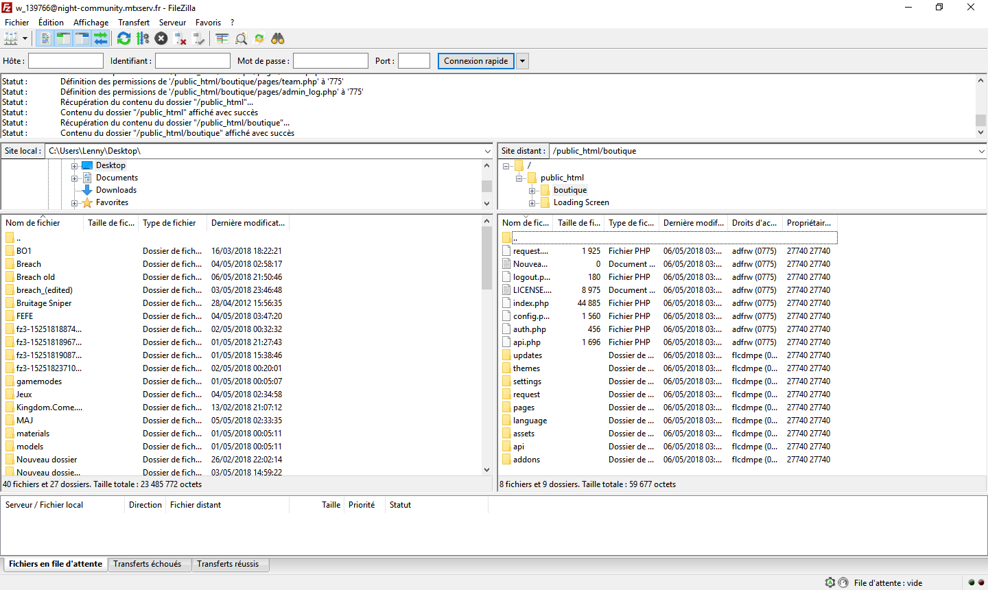The height and width of the screenshot is (590, 988).
Task: Select the remote auth.php file icon
Action: click(x=506, y=329)
